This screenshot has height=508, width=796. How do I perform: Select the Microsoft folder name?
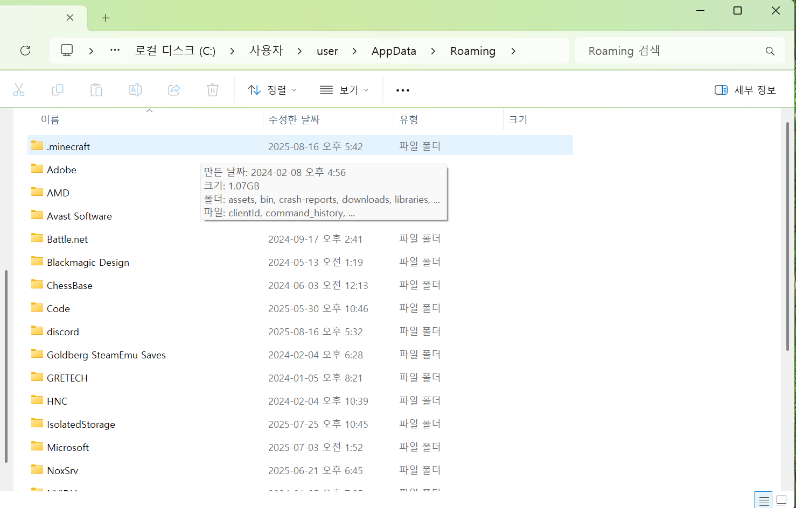tap(68, 448)
